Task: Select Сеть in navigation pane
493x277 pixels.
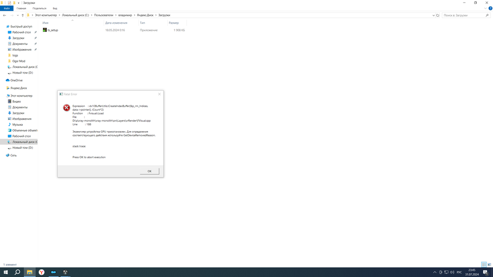Action: tap(13, 155)
